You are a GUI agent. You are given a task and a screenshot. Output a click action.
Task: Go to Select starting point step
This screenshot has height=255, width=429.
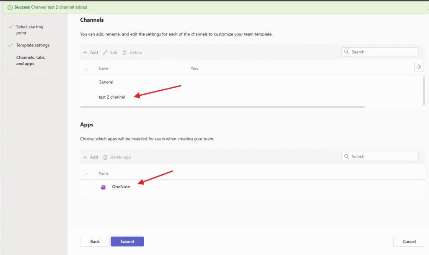[x=29, y=30]
